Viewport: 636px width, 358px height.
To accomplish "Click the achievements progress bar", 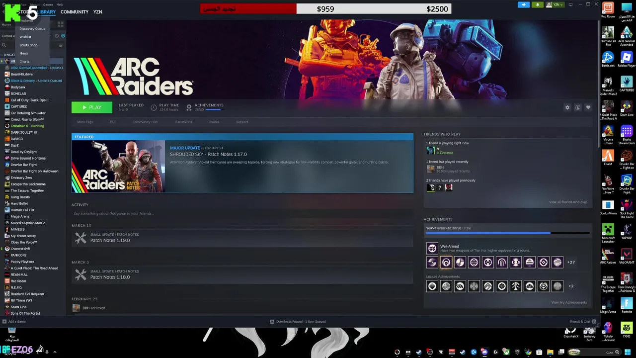I will point(508,233).
